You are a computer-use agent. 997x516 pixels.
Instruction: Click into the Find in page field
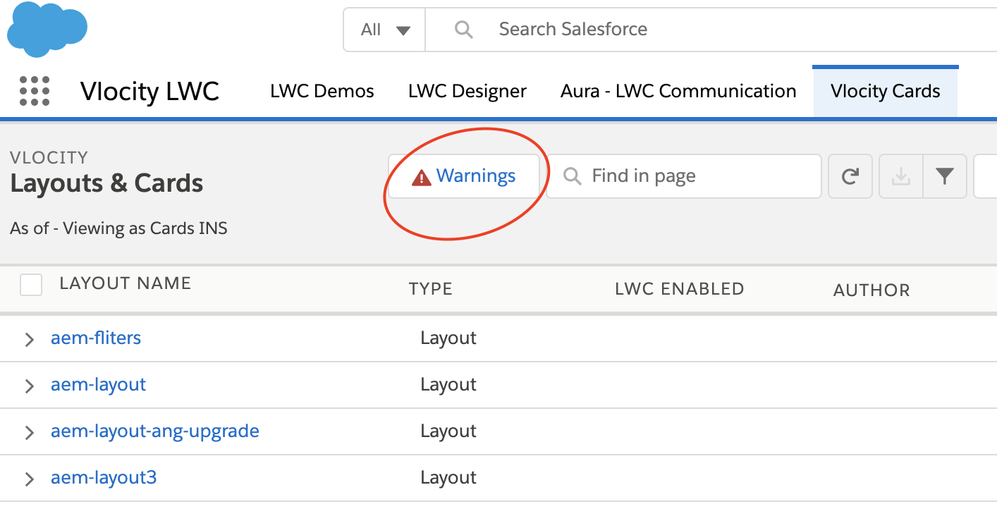click(684, 176)
